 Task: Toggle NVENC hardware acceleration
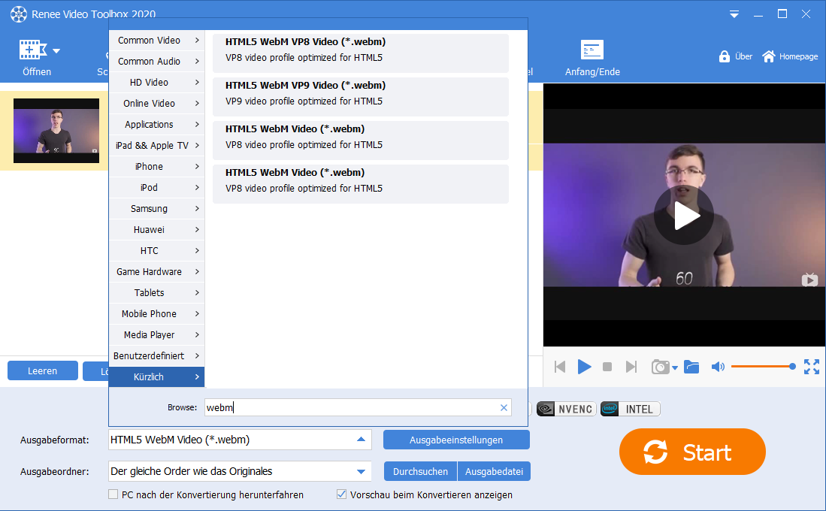(x=566, y=410)
